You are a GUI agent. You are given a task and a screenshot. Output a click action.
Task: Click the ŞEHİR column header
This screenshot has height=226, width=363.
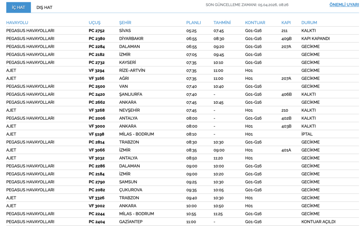point(125,23)
